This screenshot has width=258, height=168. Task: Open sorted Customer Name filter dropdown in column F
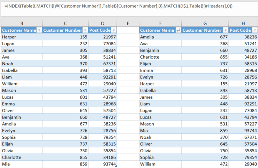(179, 30)
